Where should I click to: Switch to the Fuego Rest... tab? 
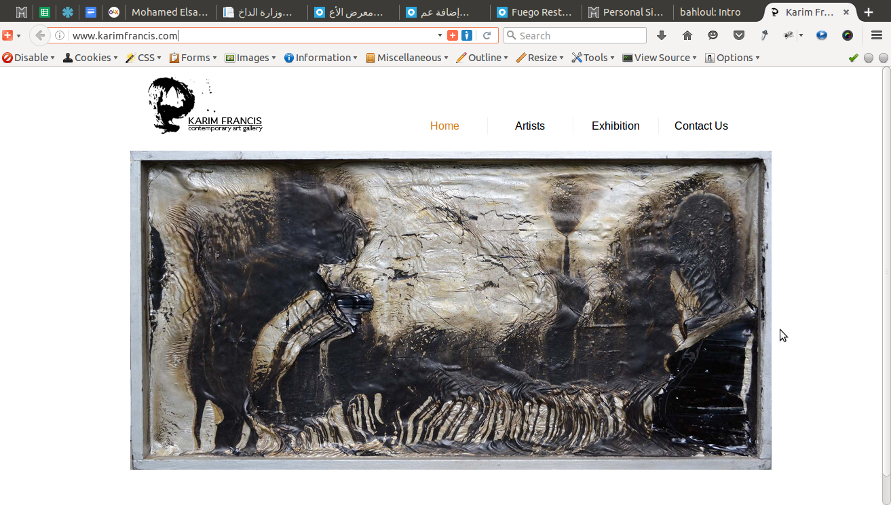[535, 12]
